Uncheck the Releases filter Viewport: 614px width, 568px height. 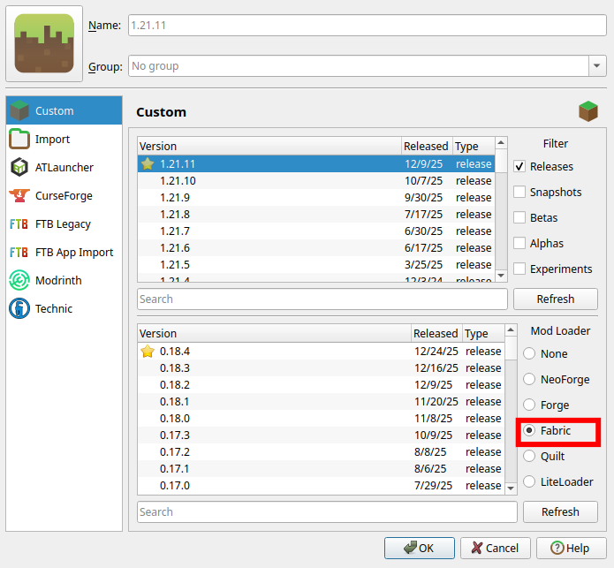coord(520,167)
